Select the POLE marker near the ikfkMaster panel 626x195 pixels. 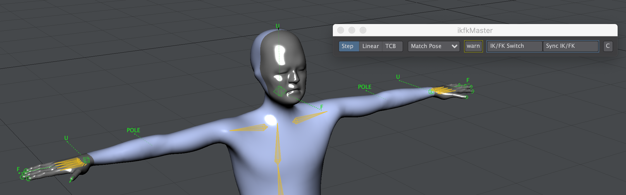[365, 87]
